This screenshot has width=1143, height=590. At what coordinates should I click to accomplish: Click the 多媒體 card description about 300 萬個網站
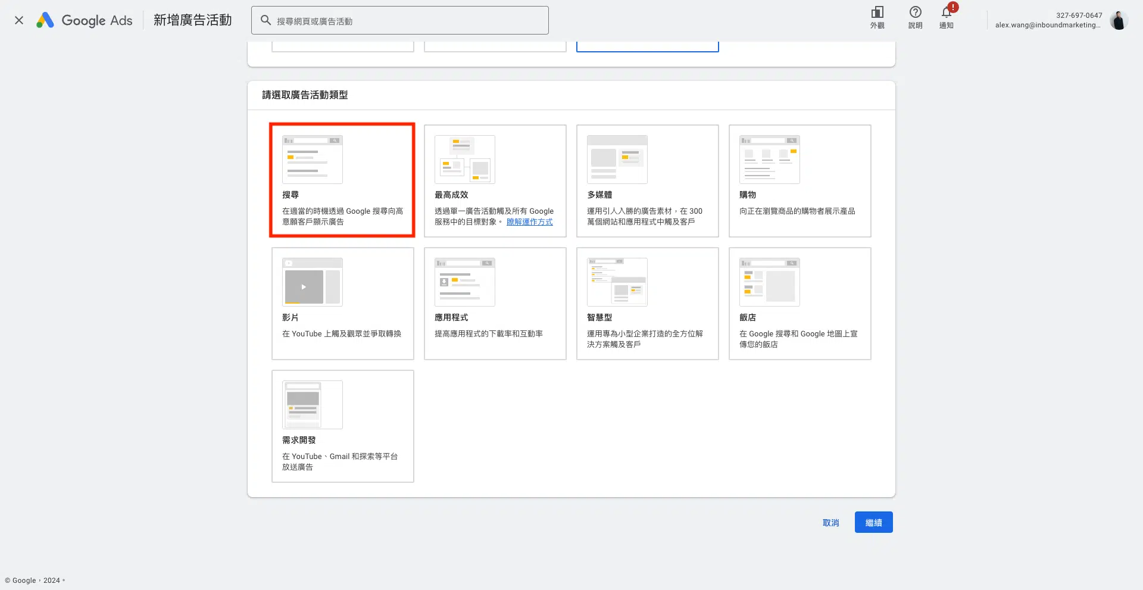[x=645, y=216]
